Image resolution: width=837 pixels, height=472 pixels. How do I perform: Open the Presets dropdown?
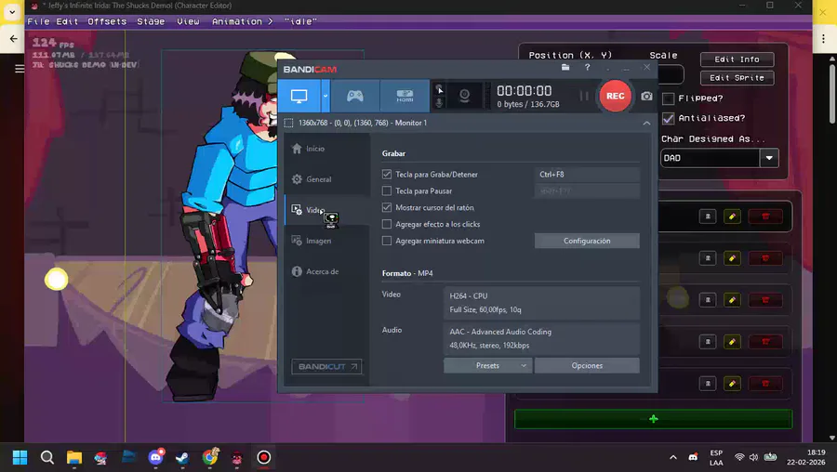[487, 366]
